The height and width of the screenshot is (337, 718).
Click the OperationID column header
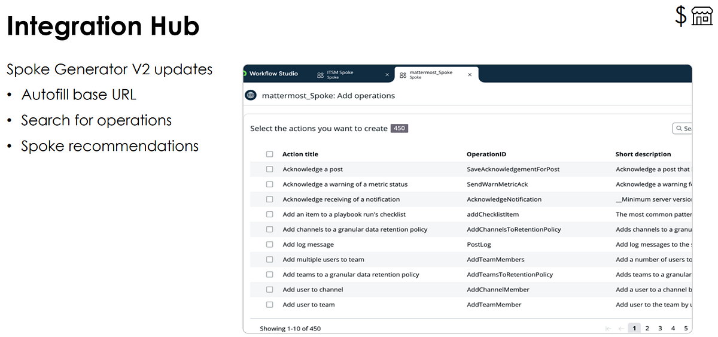486,154
